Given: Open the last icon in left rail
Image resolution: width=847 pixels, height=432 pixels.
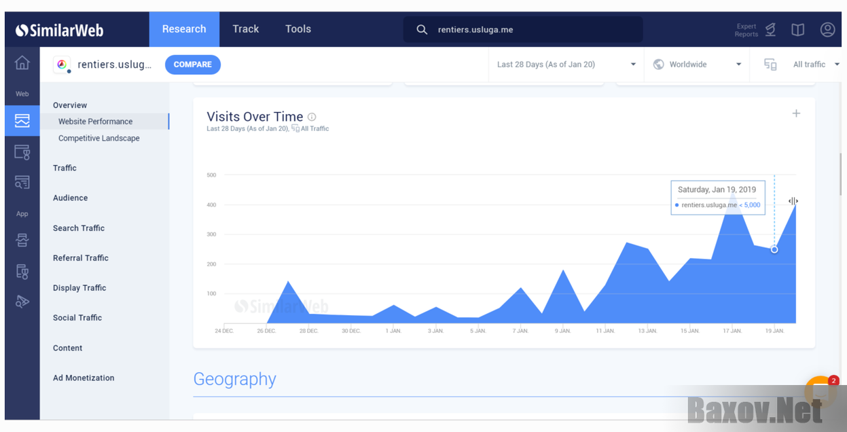Looking at the screenshot, I should (22, 302).
